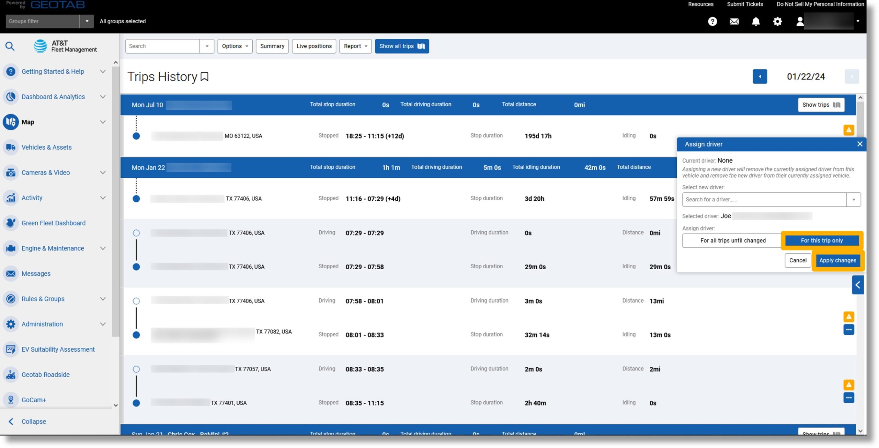This screenshot has height=448, width=879.
Task: Open the mail envelope icon in header
Action: click(x=734, y=22)
